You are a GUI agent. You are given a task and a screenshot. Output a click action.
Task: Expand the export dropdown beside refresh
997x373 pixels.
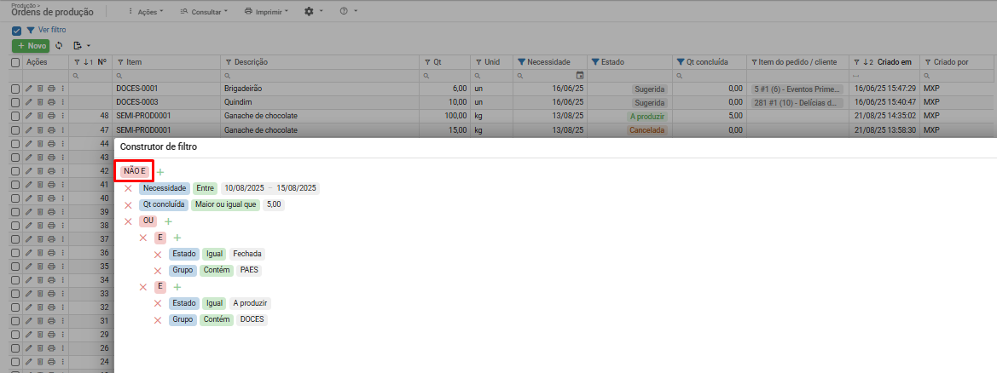coord(83,46)
